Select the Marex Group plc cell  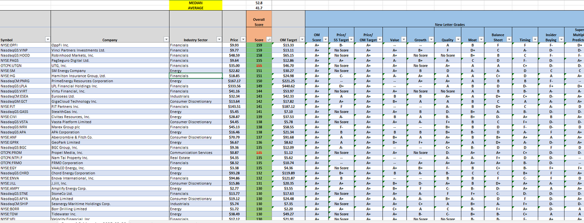109,127
